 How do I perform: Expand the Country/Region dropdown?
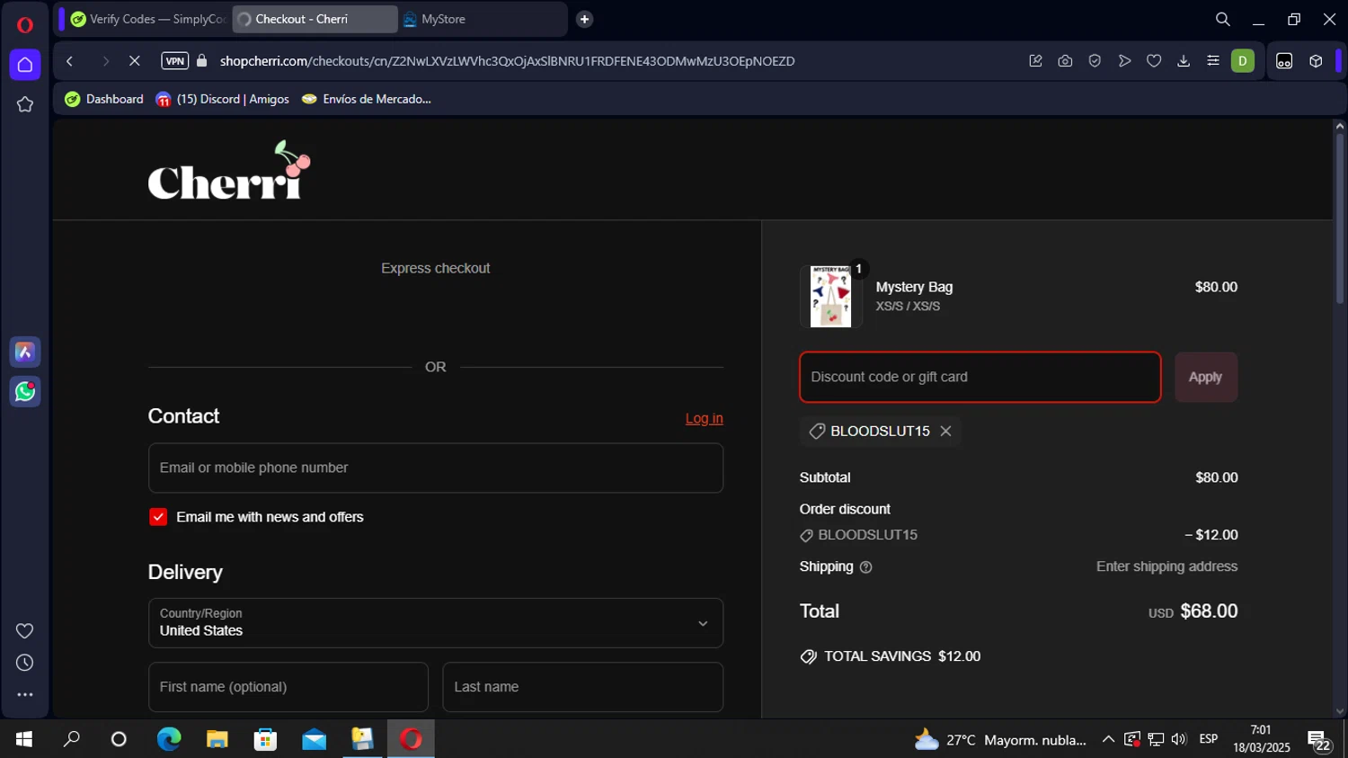pos(436,623)
